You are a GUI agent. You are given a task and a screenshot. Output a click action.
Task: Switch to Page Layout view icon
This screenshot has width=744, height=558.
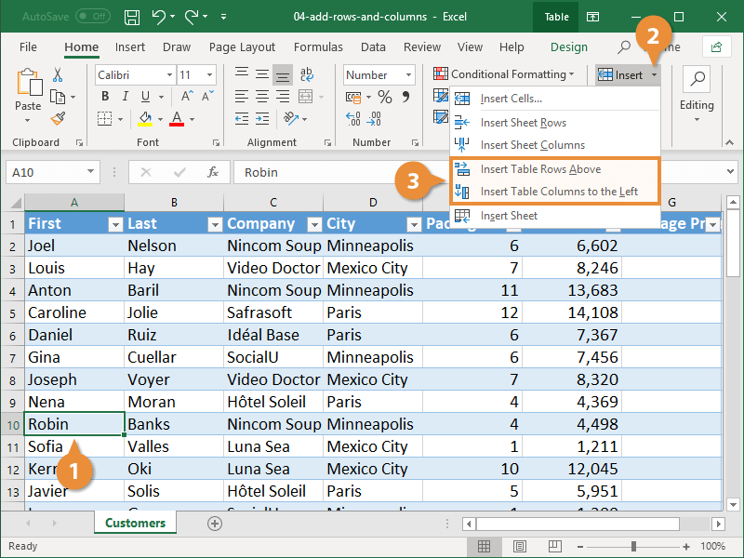[x=519, y=546]
